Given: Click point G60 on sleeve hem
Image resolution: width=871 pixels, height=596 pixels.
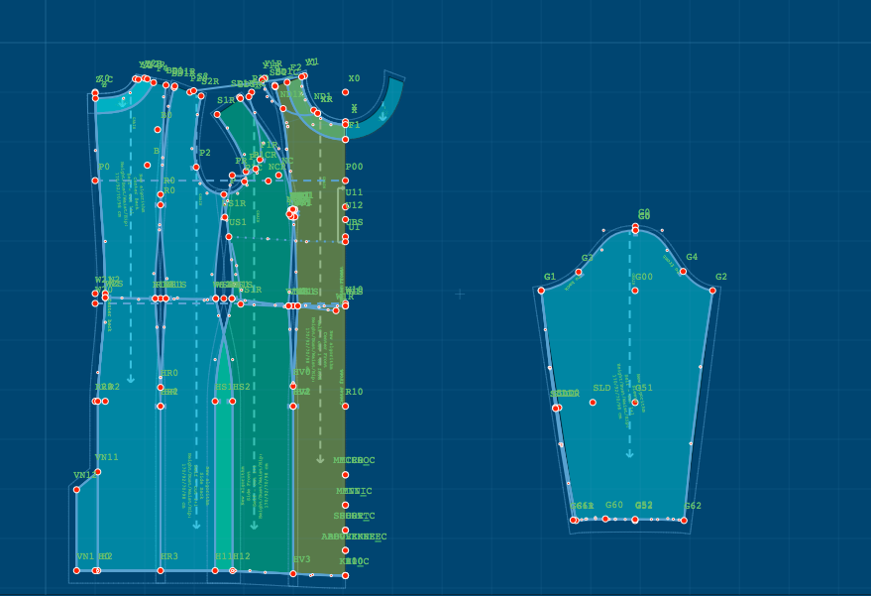Looking at the screenshot, I should pyautogui.click(x=605, y=519).
